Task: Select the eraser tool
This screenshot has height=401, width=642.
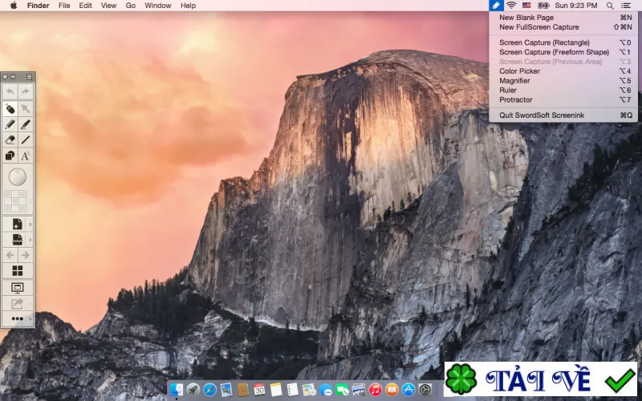Action: point(10,140)
